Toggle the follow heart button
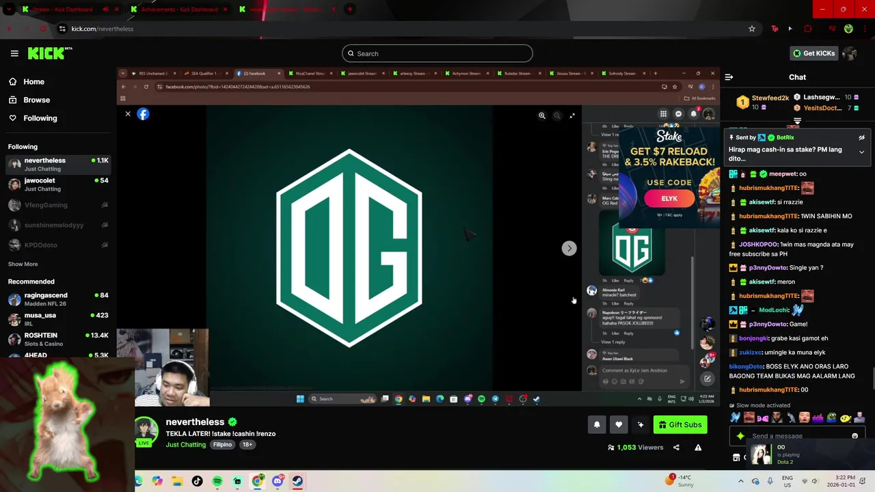This screenshot has height=492, width=875. click(x=619, y=424)
